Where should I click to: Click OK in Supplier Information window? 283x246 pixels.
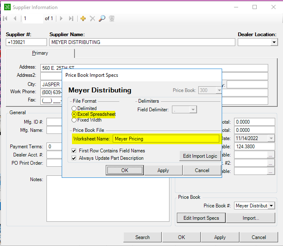[181, 237]
